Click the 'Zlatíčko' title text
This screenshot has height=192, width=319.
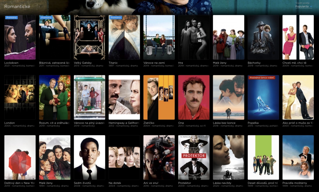pyautogui.click(x=149, y=123)
